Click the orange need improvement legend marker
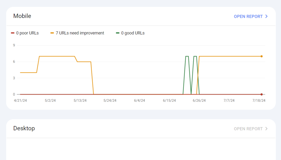Image resolution: width=281 pixels, height=160 pixels. tap(52, 33)
